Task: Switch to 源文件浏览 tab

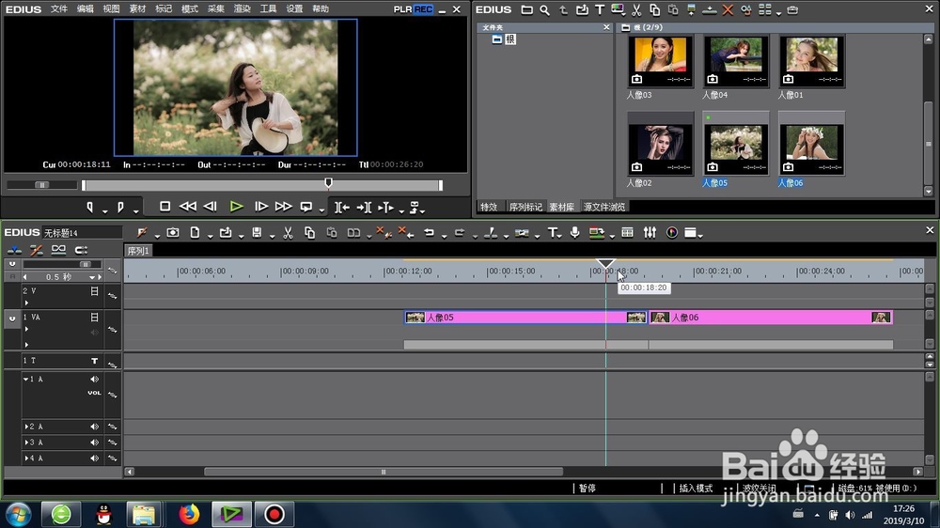Action: click(603, 207)
